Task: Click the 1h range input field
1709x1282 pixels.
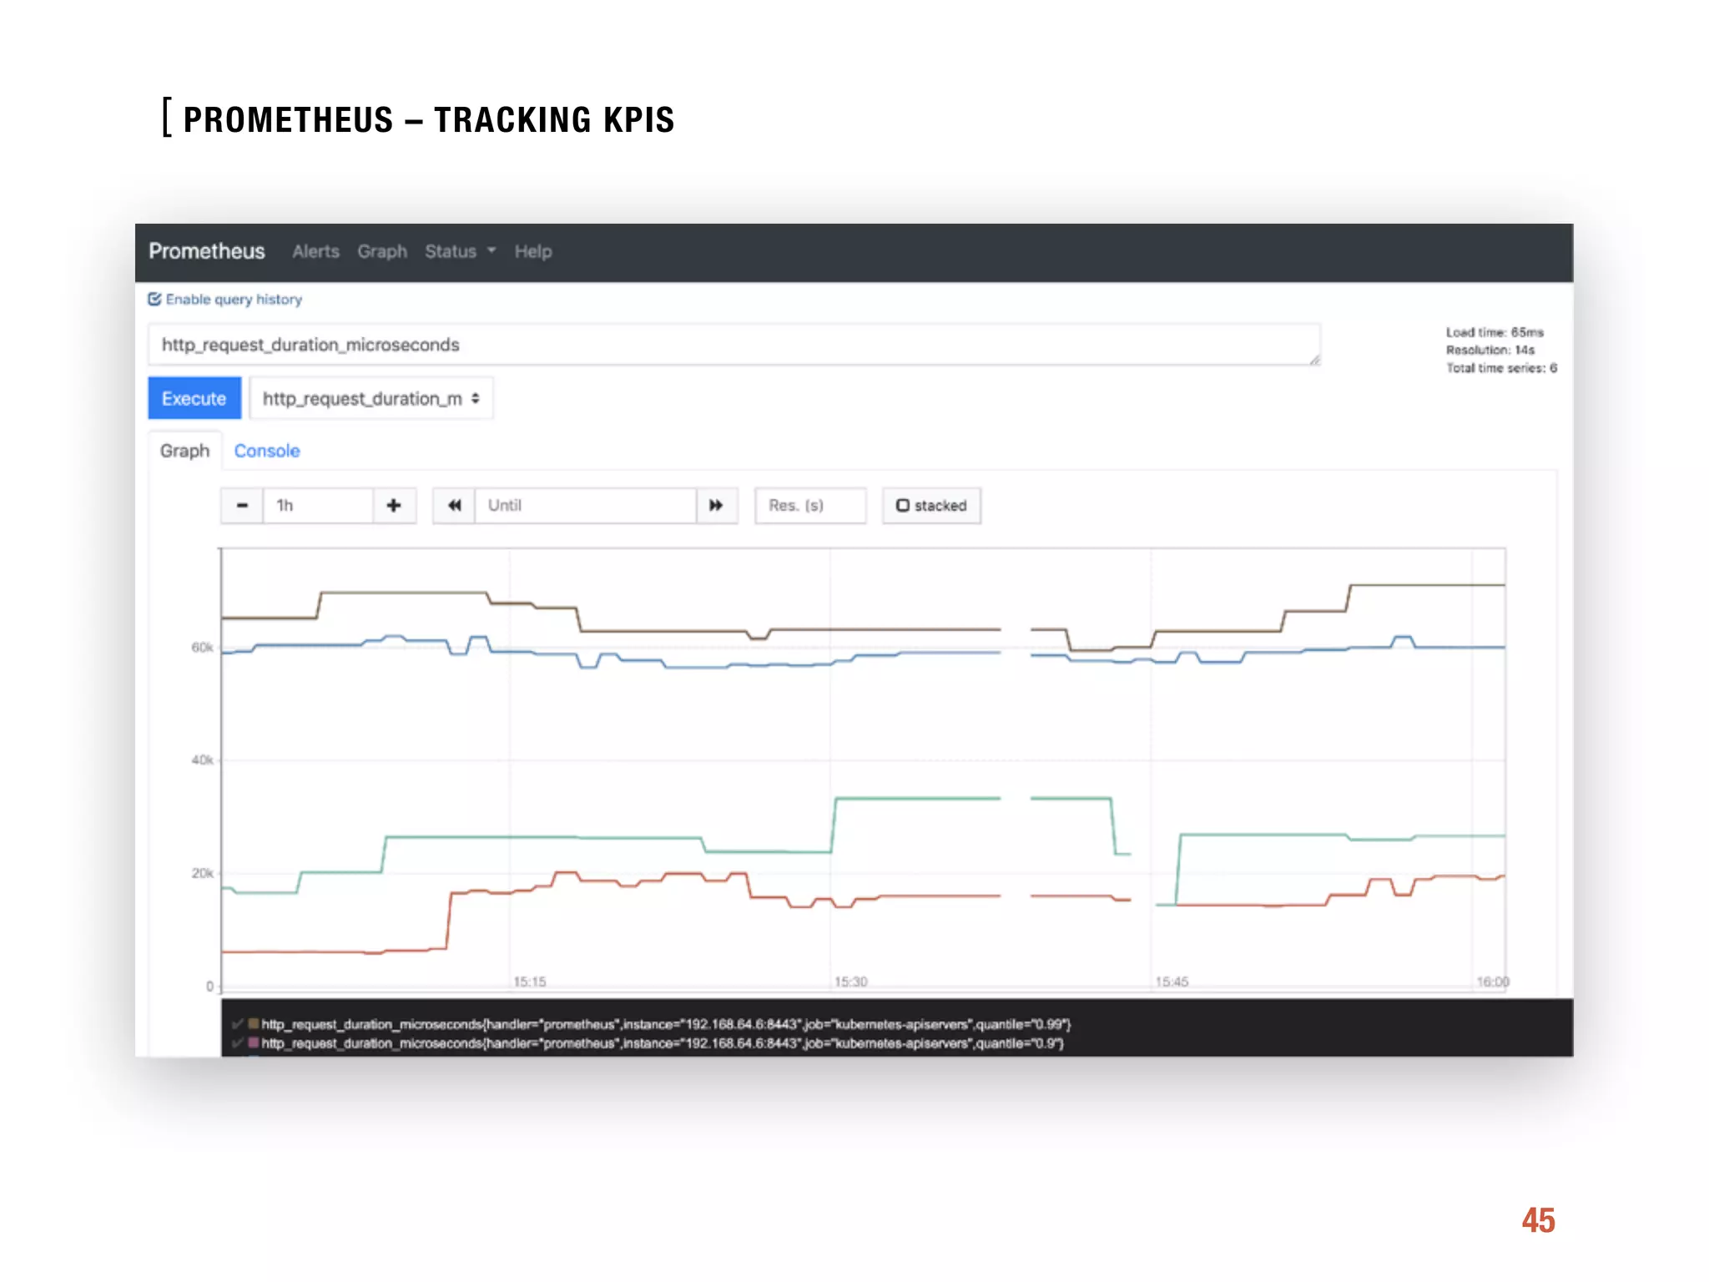Action: coord(318,505)
